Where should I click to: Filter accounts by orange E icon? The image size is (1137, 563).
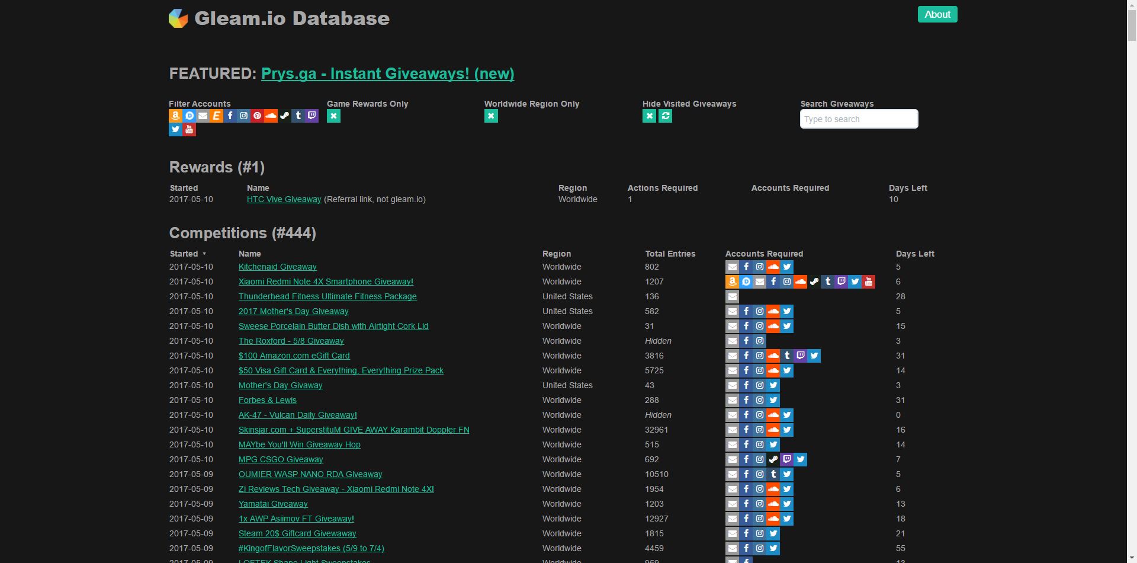216,116
